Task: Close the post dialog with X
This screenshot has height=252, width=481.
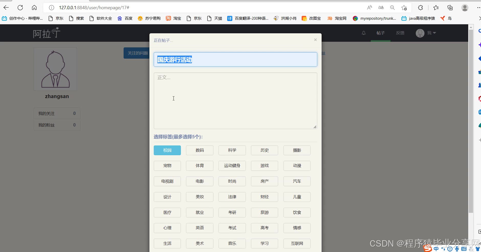Action: point(315,40)
